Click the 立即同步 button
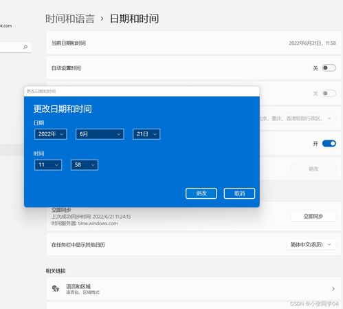Screen dimensions: 343x309 tap(313, 216)
